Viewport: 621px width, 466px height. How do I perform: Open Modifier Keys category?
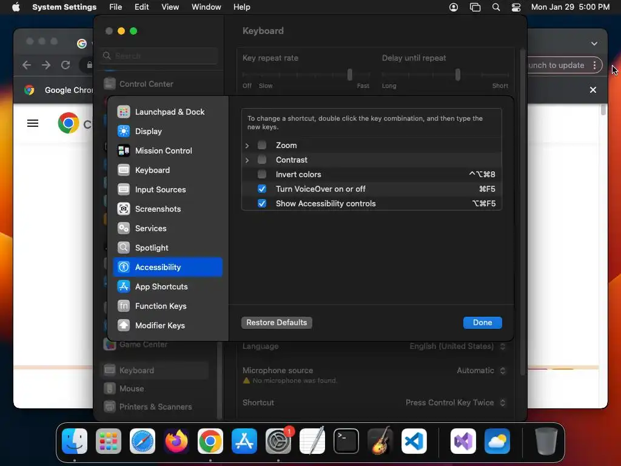(x=167, y=325)
